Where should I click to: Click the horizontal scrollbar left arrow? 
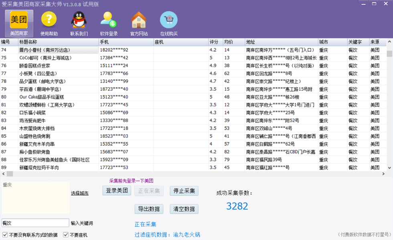coord(3,174)
